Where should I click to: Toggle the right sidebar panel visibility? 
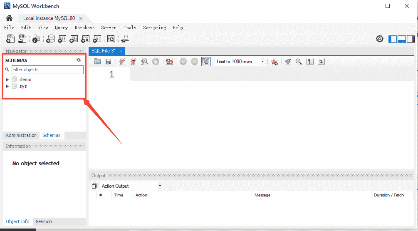(411, 39)
